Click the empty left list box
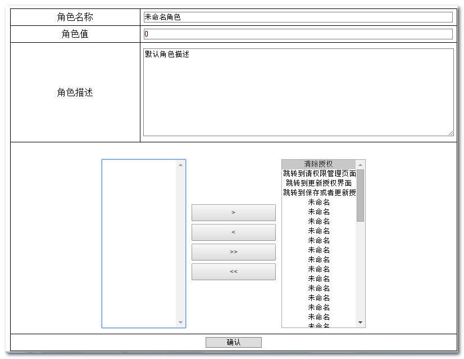 tap(139, 243)
